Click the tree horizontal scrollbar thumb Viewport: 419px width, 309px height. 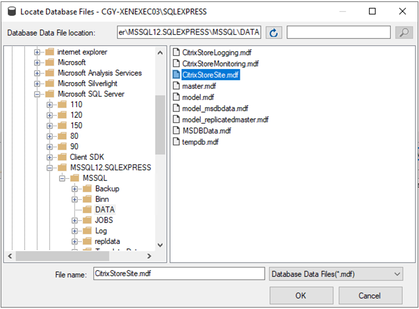click(63, 256)
